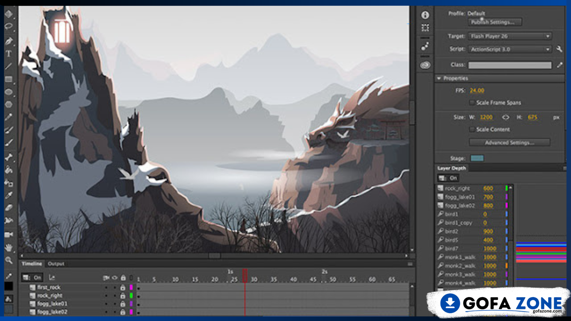The width and height of the screenshot is (571, 321).
Task: Open the Creative Cloud Libraries icon
Action: click(425, 65)
